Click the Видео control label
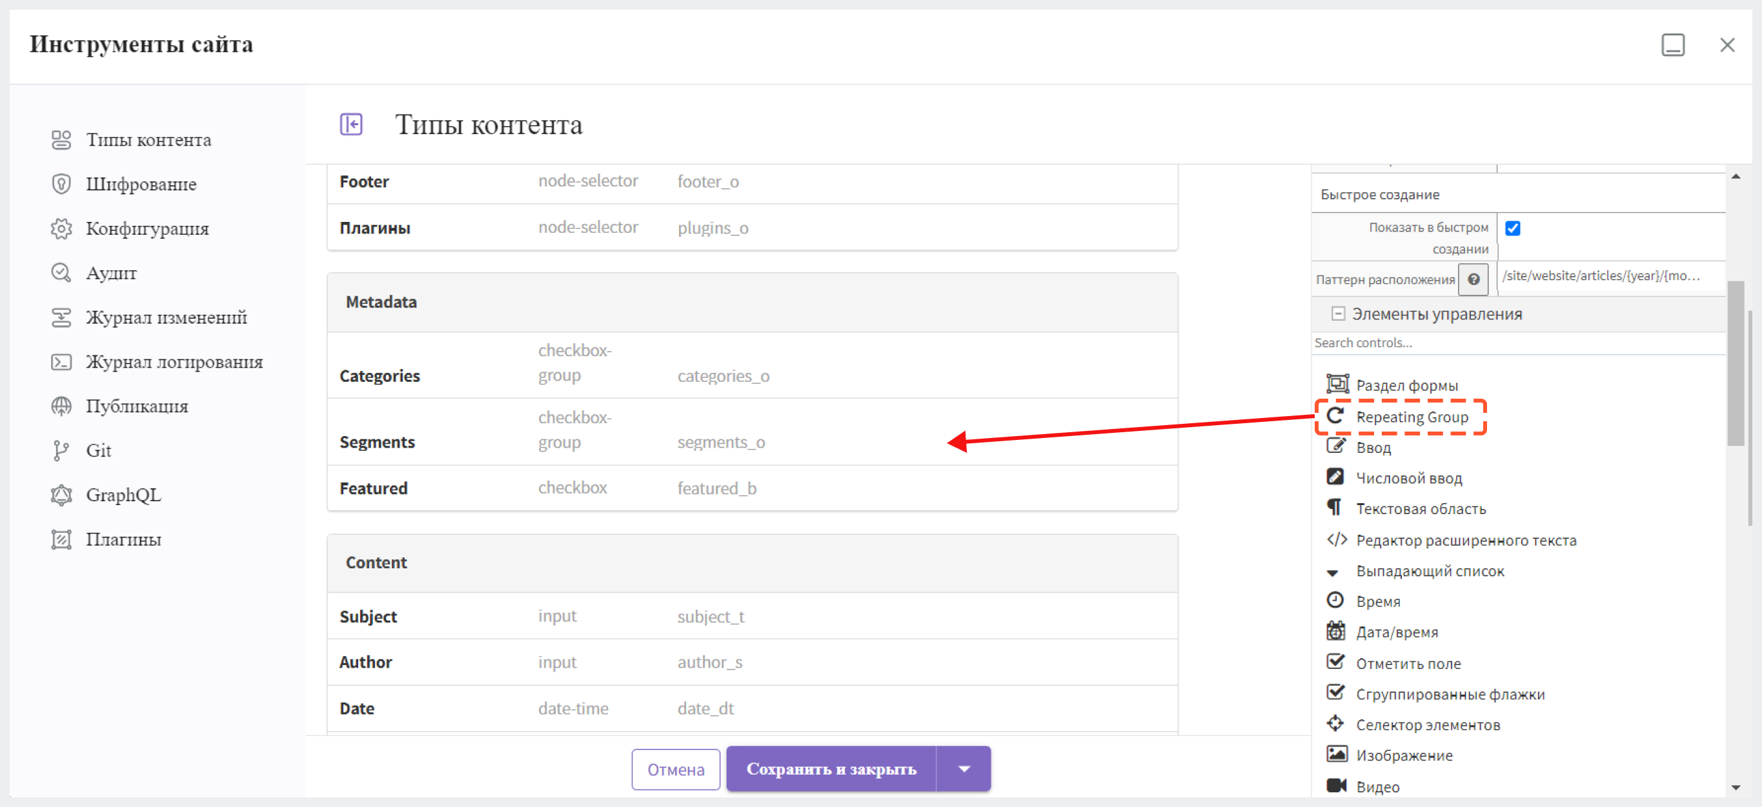The height and width of the screenshot is (807, 1762). coord(1377,787)
